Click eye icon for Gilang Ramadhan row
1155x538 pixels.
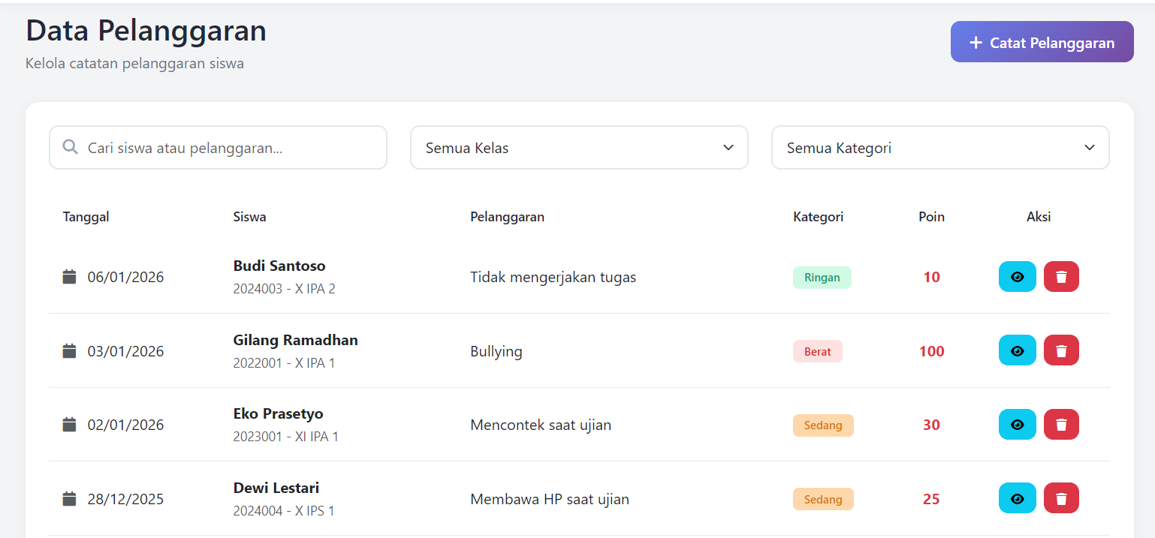coord(1017,350)
